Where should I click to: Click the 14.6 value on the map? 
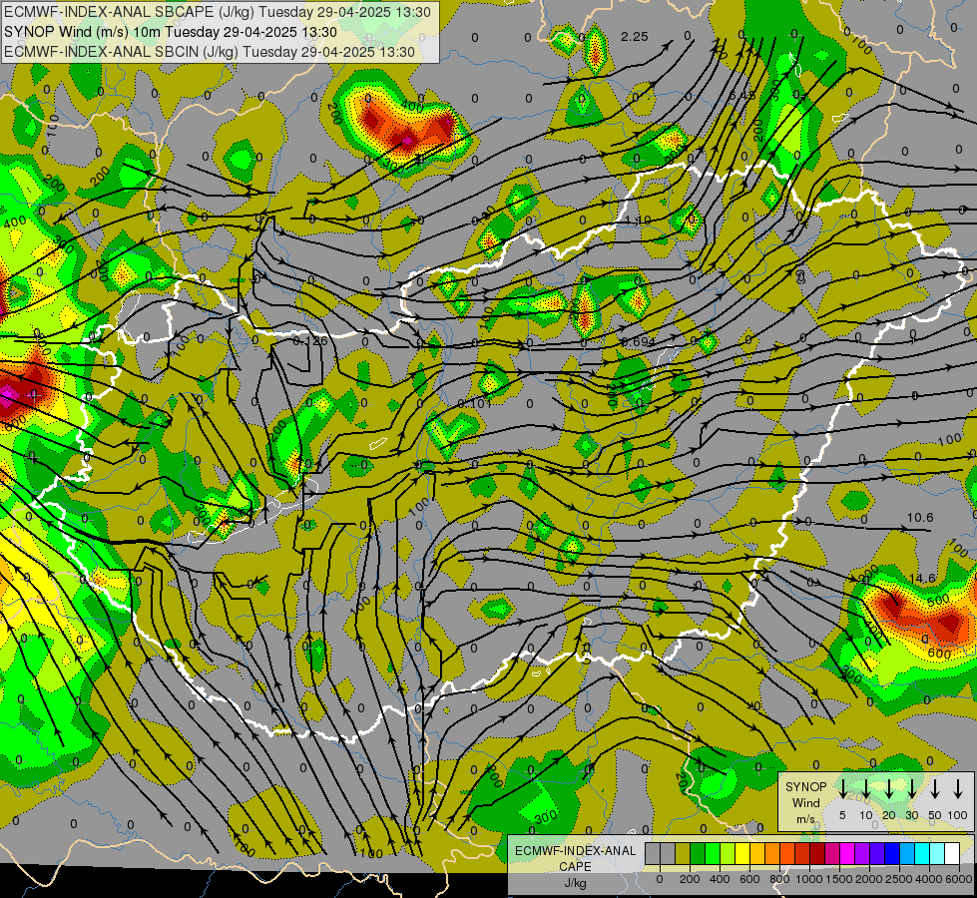coord(922,579)
